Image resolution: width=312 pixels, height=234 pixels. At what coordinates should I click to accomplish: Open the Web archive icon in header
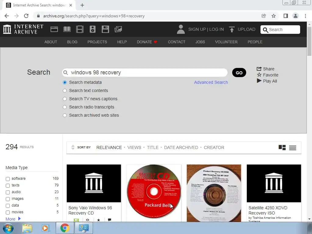(x=54, y=29)
